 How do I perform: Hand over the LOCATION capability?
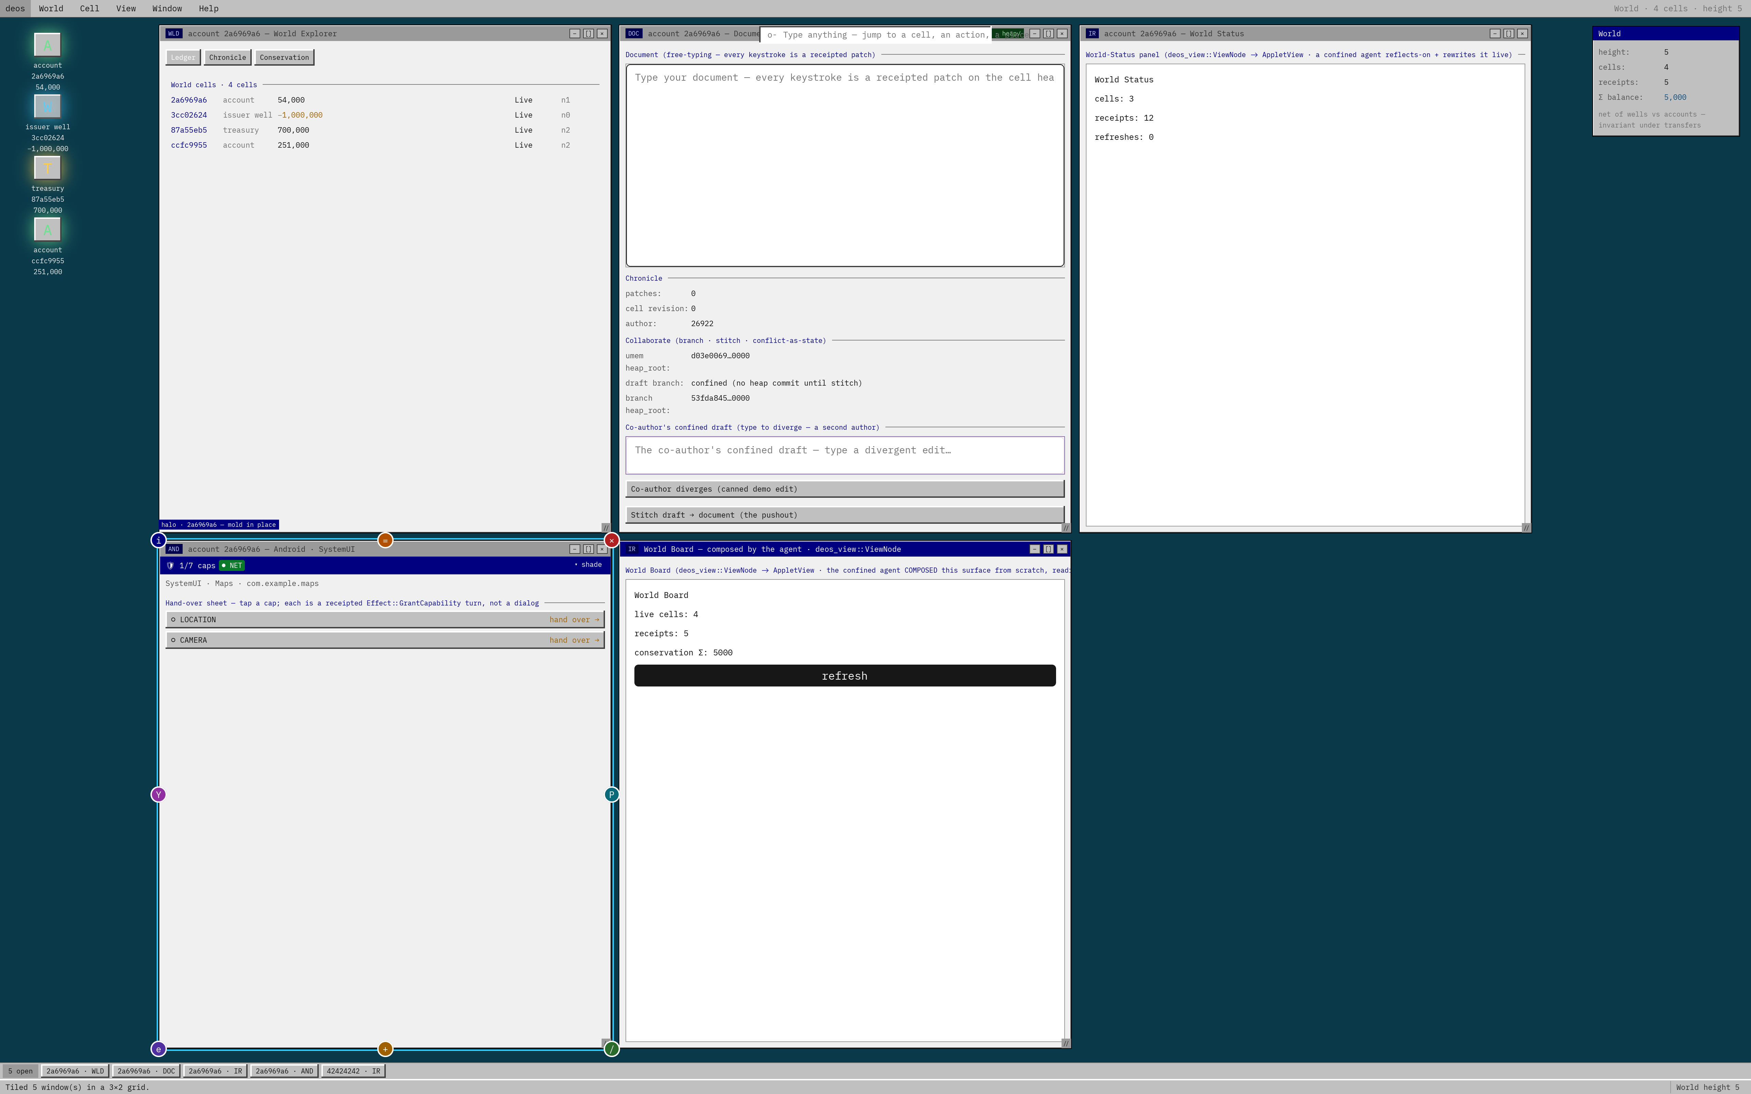pos(574,620)
